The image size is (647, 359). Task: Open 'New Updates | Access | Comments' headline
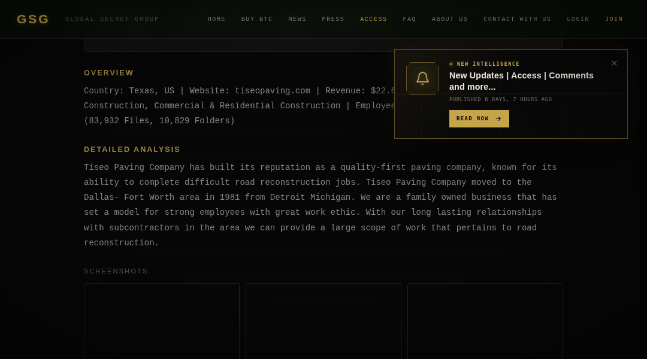point(521,81)
